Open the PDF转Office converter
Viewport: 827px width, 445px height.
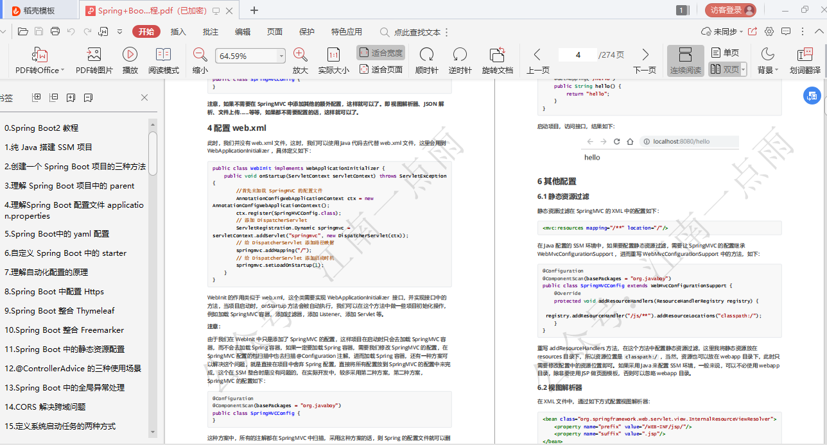click(40, 61)
